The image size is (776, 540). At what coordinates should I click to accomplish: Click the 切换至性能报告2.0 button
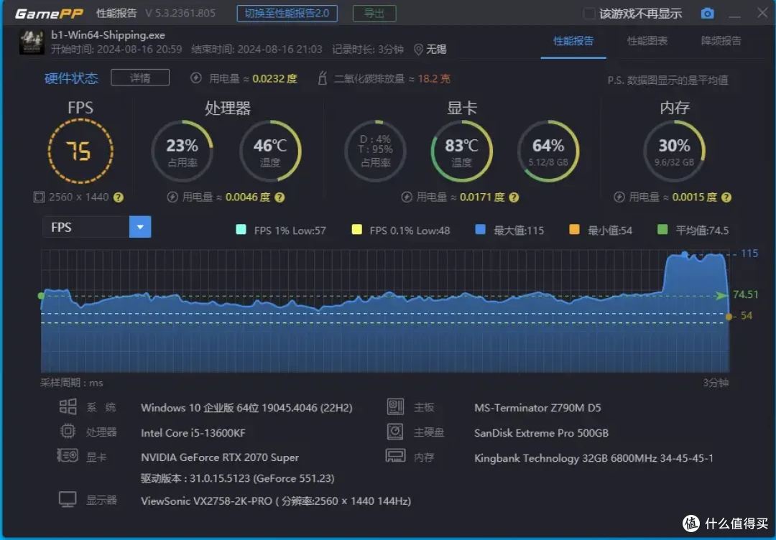click(287, 14)
